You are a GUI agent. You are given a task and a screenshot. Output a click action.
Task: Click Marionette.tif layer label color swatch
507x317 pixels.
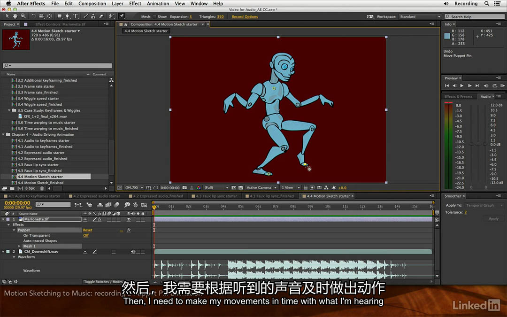[x=8, y=219]
